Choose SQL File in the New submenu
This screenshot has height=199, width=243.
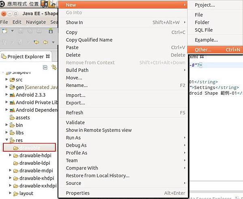click(215, 30)
